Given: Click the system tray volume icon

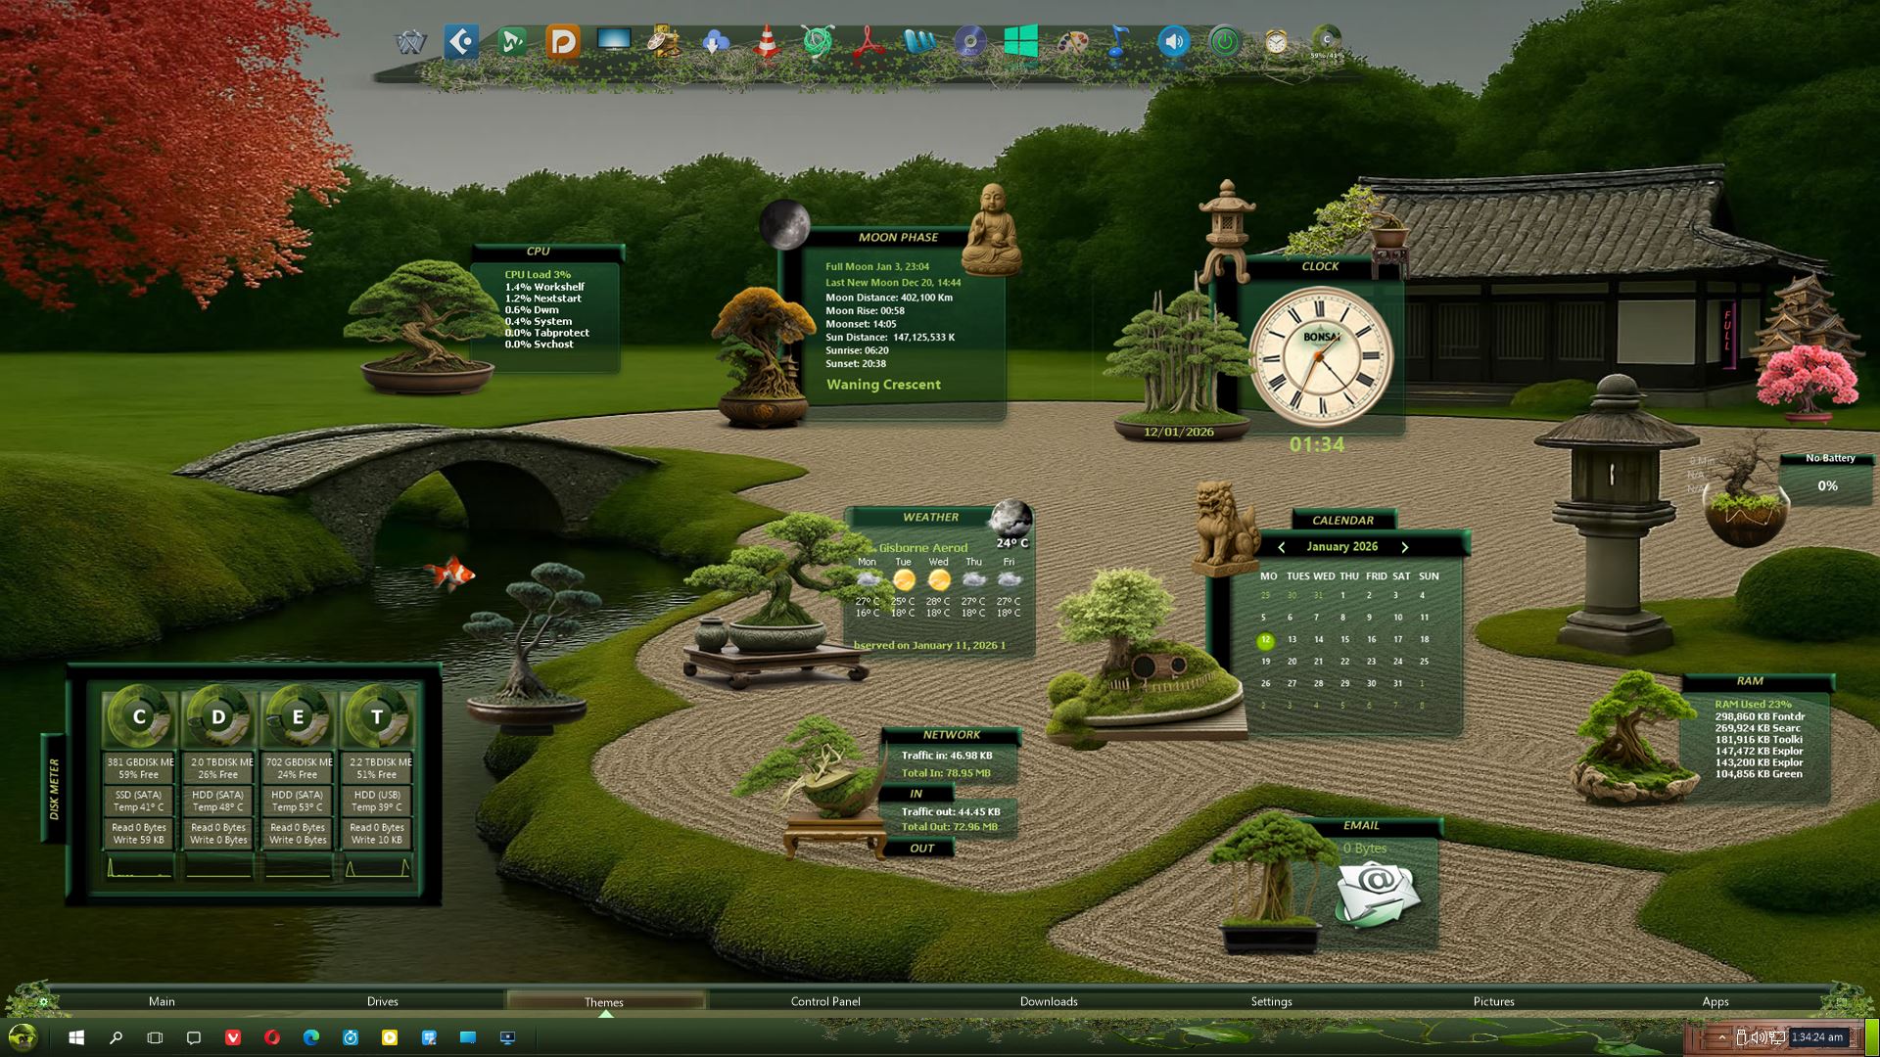Looking at the screenshot, I should tap(1758, 1037).
